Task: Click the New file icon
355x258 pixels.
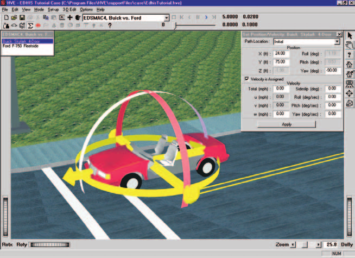Action: [x=7, y=17]
